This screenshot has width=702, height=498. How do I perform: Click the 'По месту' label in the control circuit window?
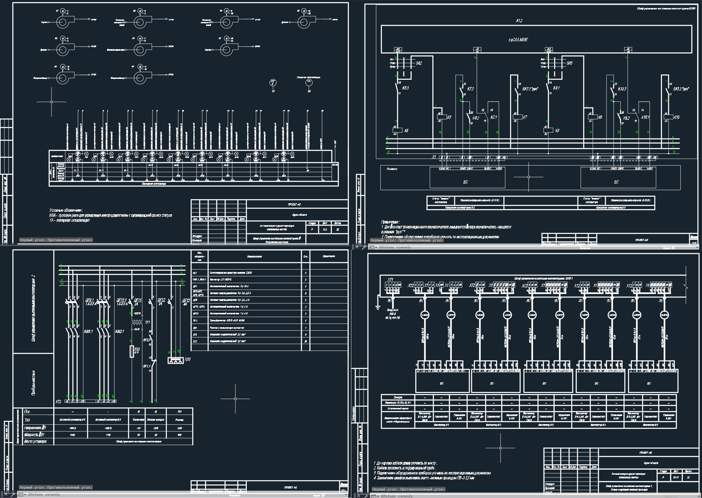(392, 169)
